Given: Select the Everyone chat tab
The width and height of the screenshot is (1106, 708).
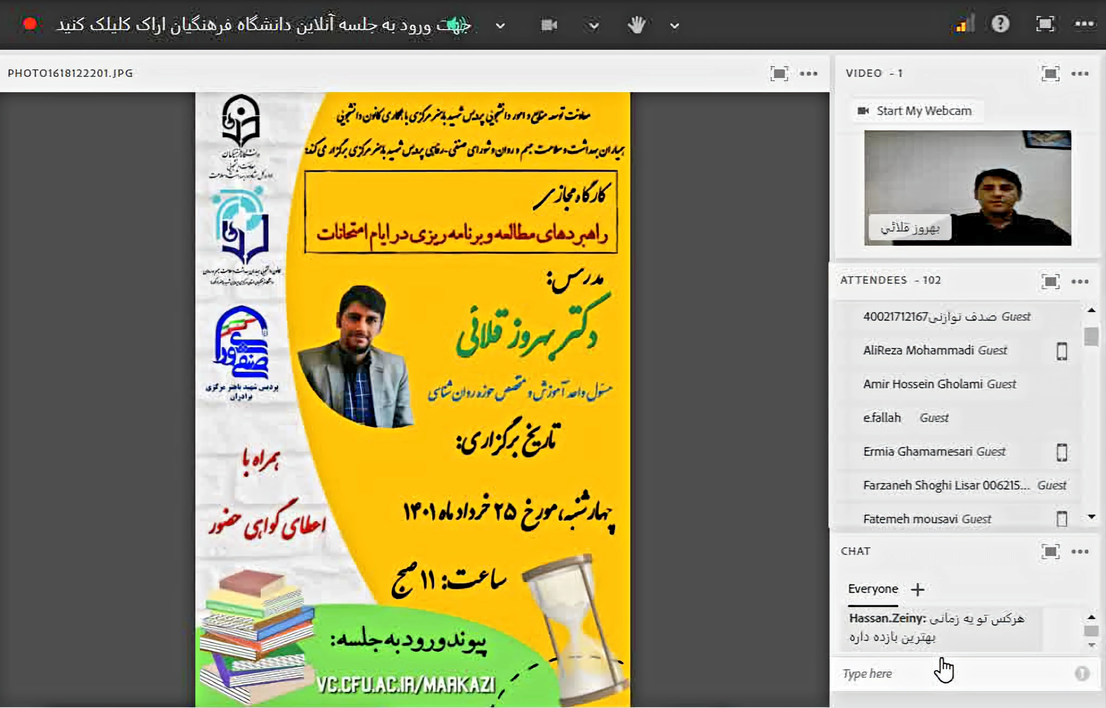Looking at the screenshot, I should click(x=872, y=589).
